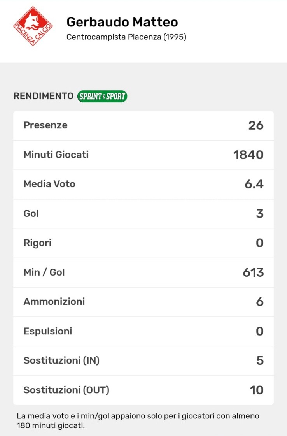Click the Espulsioni row label
This screenshot has width=287, height=436.
coord(48,331)
